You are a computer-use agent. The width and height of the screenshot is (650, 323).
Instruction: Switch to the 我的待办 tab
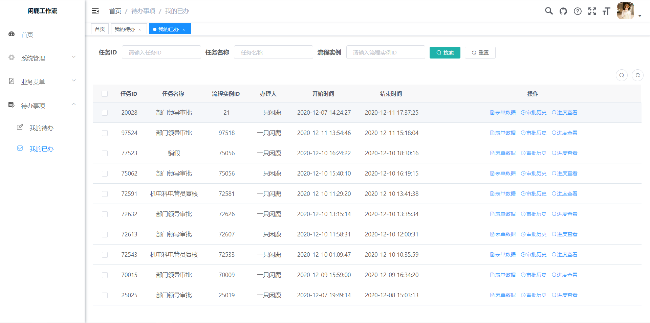129,29
